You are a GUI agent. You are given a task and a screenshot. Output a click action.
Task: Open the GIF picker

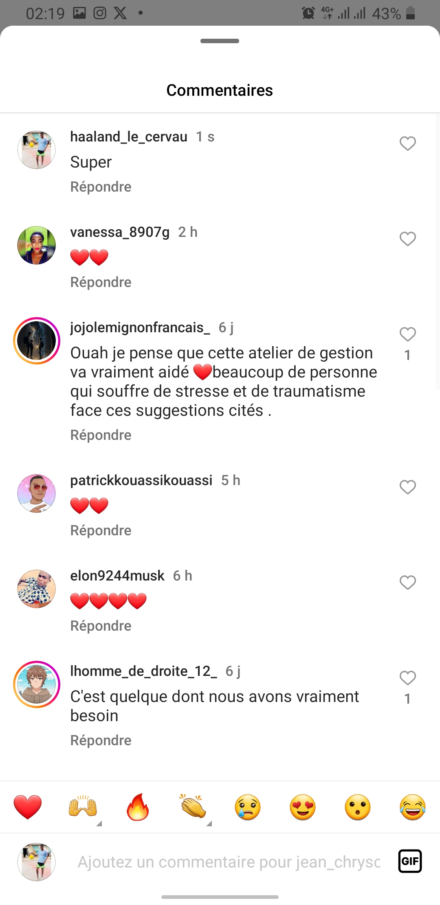tap(410, 861)
